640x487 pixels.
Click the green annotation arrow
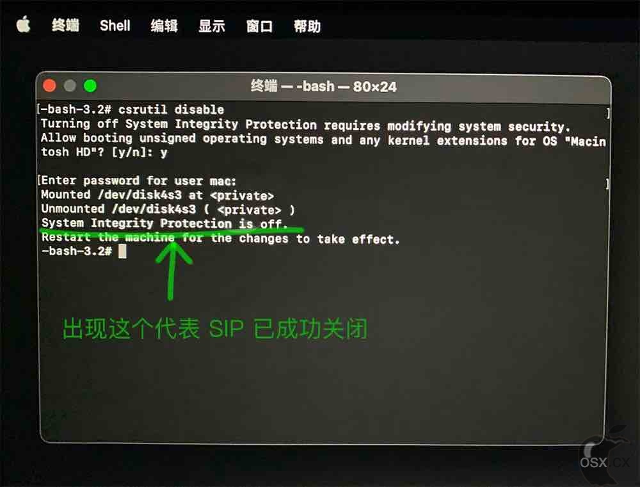pyautogui.click(x=173, y=271)
